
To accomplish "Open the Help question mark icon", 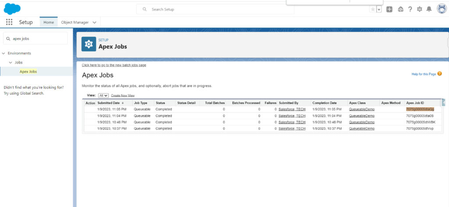I will (410, 9).
